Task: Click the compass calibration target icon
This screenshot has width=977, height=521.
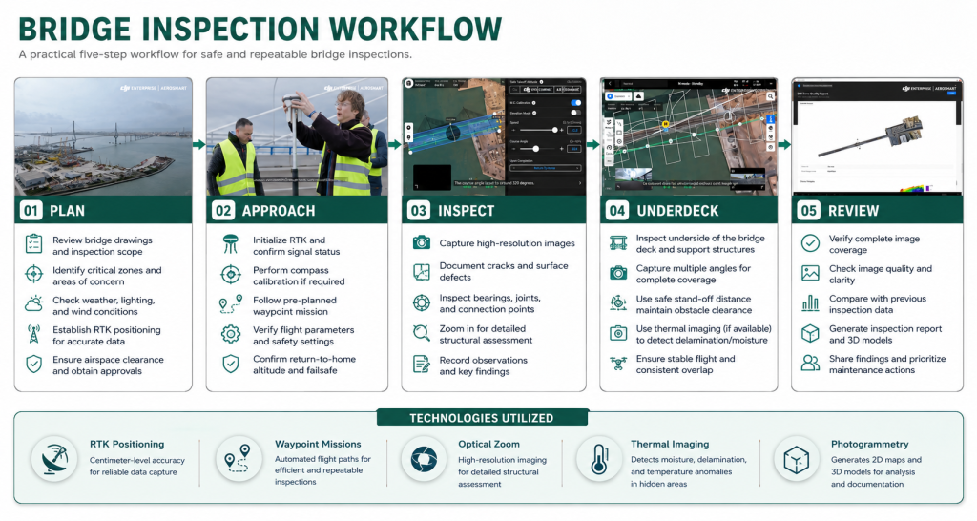Action: click(231, 274)
